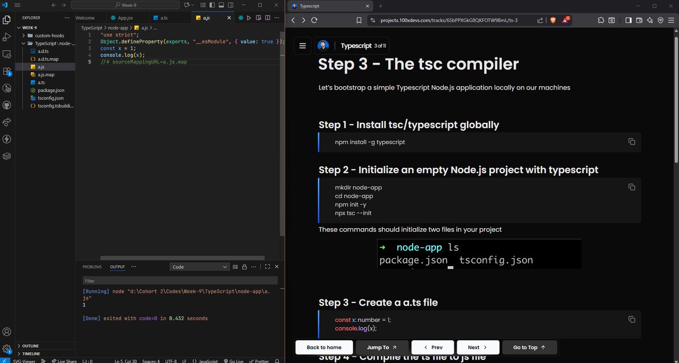
Task: Click the Output Filter input field
Action: tap(179, 280)
